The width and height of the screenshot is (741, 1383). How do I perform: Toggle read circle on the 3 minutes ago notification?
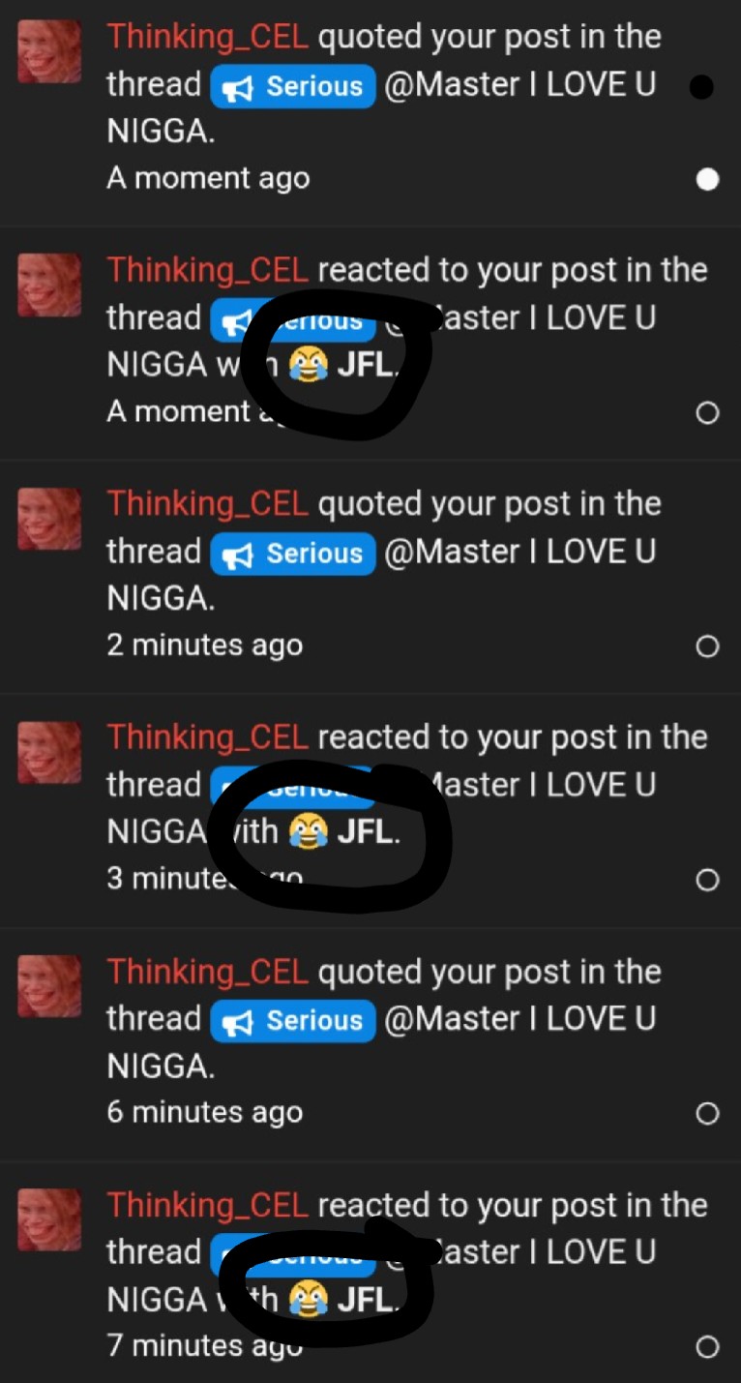click(708, 880)
